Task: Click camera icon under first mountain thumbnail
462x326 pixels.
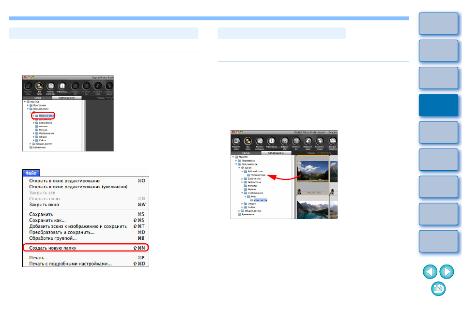Action: [x=299, y=192]
